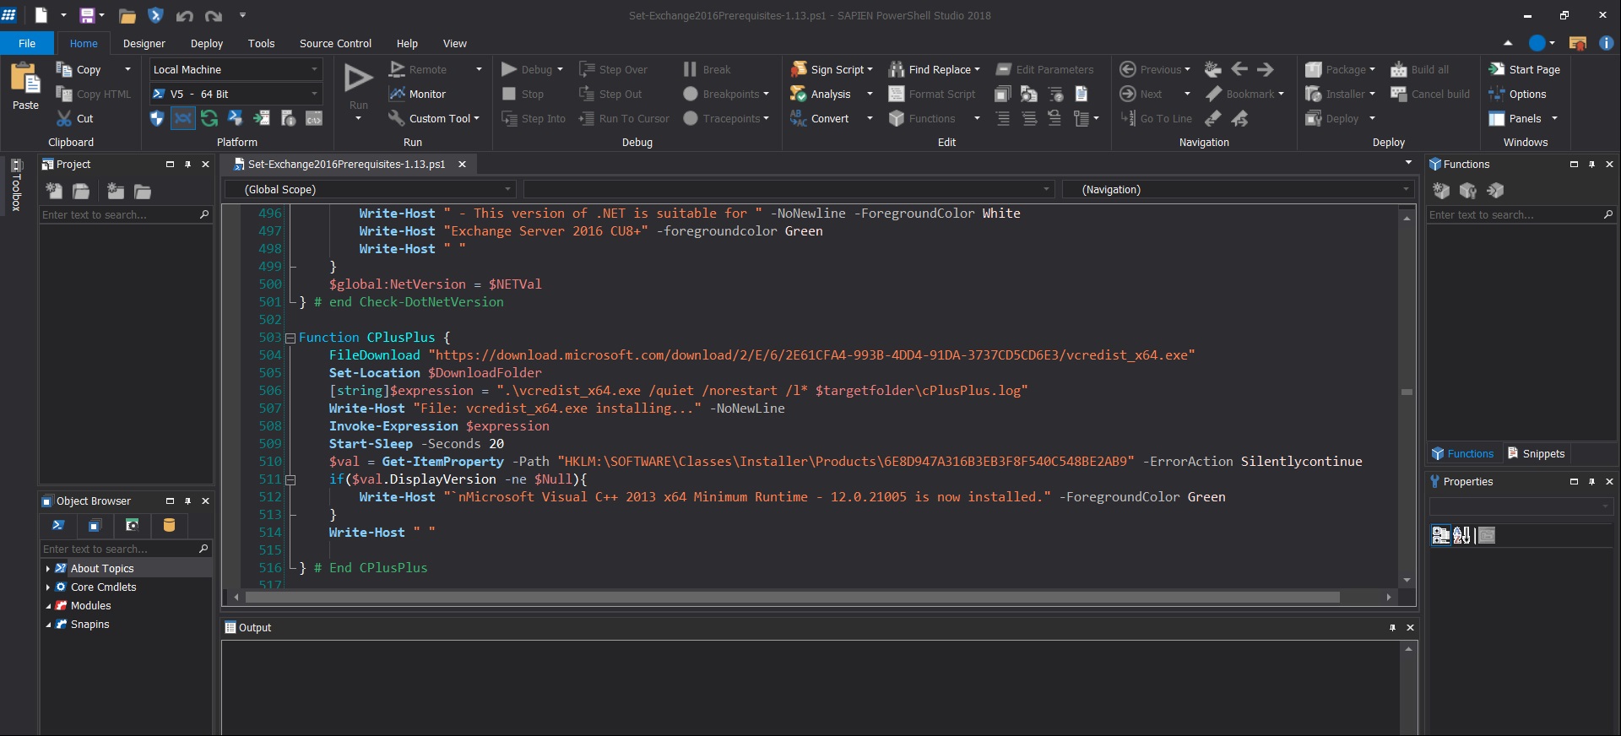This screenshot has height=736, width=1621.
Task: Collapse the CPlusPlus function fold marker
Action: tap(290, 338)
